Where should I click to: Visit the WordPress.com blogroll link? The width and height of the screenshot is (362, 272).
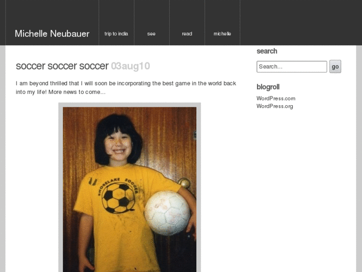[x=276, y=98]
